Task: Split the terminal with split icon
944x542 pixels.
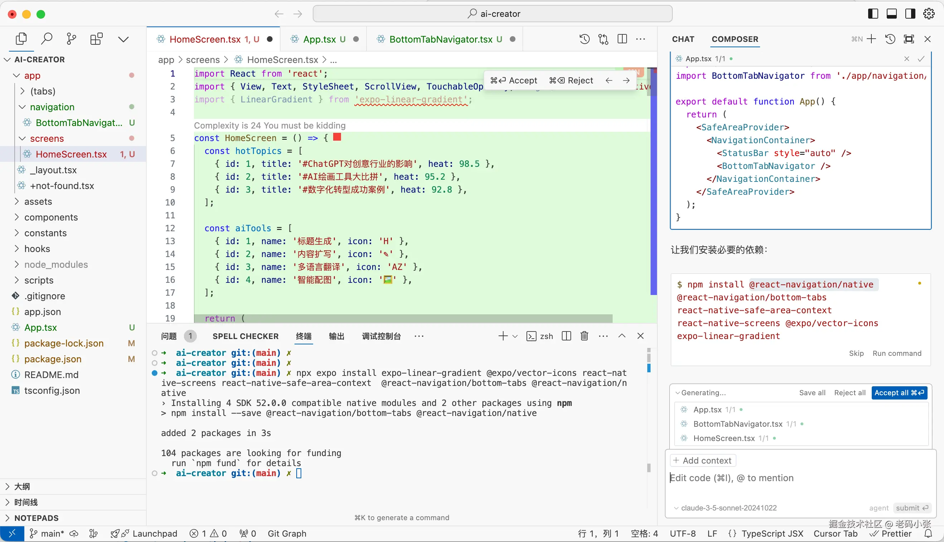Action: [x=566, y=336]
